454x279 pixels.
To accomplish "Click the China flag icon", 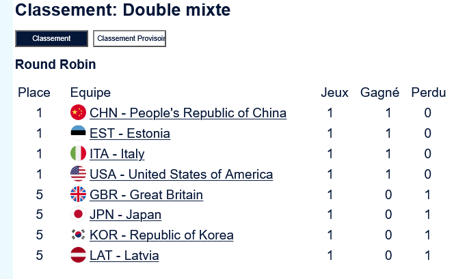I will (x=78, y=113).
